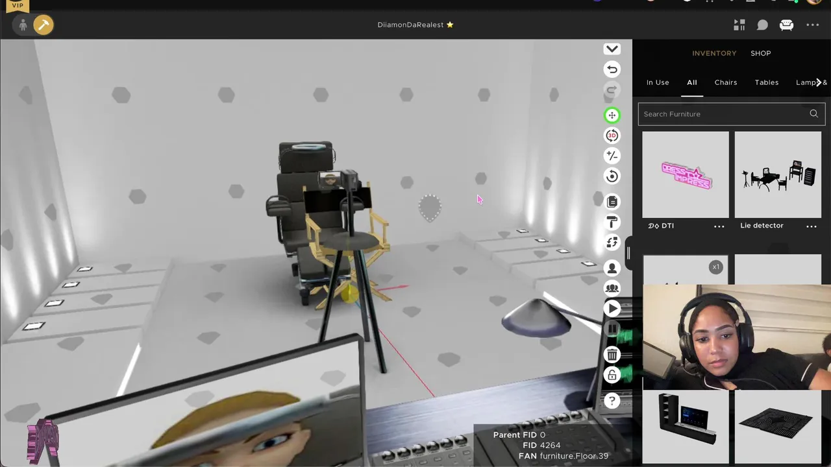Collapse the vertical toolbar with the chevron

pyautogui.click(x=612, y=49)
